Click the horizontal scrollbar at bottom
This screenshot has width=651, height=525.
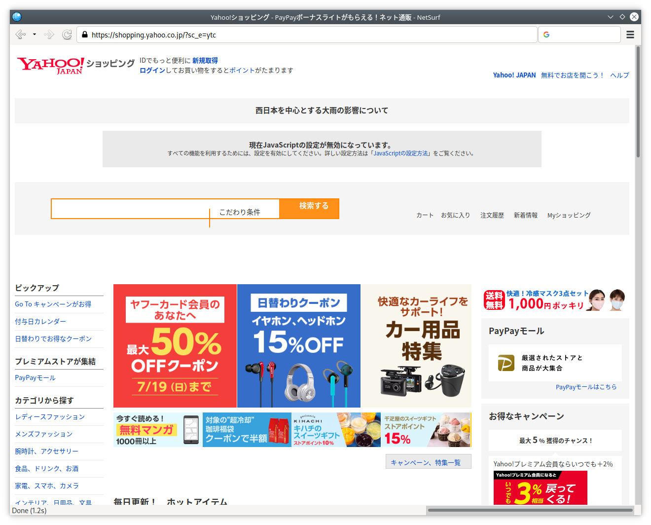531,510
